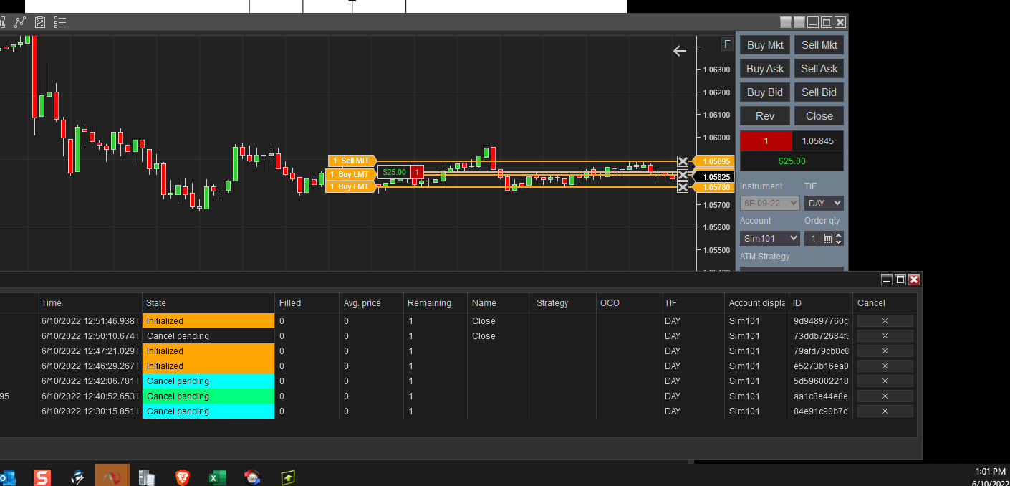Click the Order qty spinner arrows
This screenshot has height=486, width=1010.
[839, 238]
